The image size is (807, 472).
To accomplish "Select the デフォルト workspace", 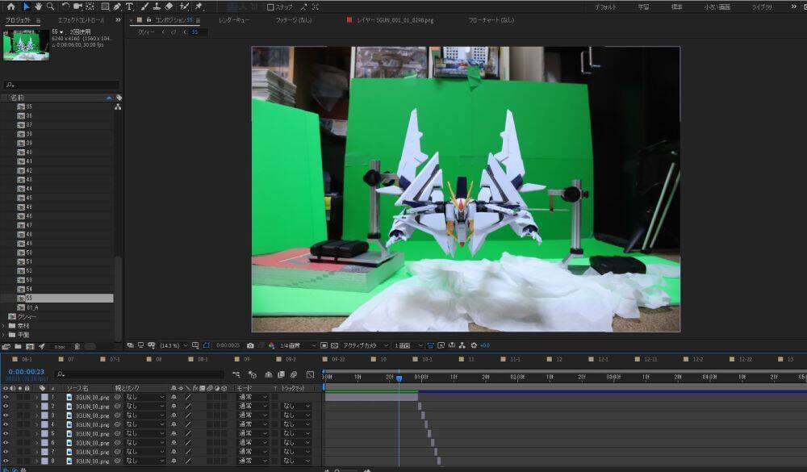I will coord(606,7).
